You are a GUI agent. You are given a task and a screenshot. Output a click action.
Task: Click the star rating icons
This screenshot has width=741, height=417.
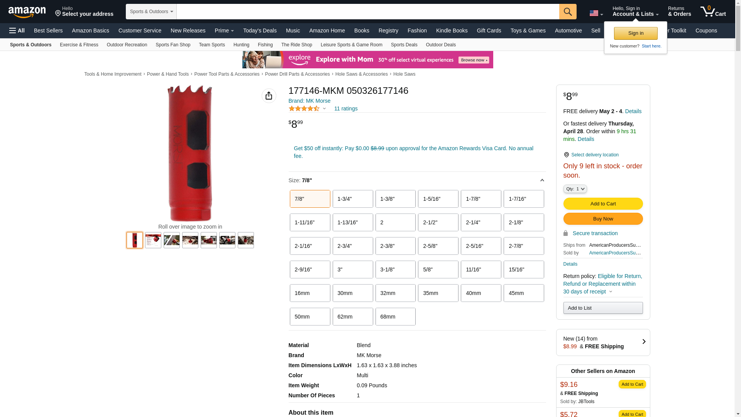pyautogui.click(x=304, y=108)
